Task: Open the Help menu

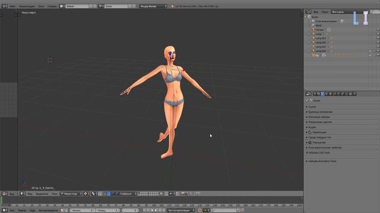Action: 52,7
